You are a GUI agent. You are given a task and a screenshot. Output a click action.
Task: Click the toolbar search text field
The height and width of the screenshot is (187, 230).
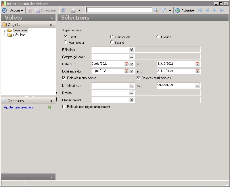coord(119,10)
